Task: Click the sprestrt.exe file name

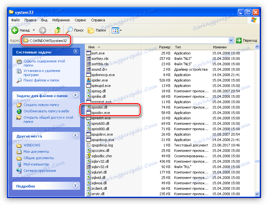Action: pos(101,118)
